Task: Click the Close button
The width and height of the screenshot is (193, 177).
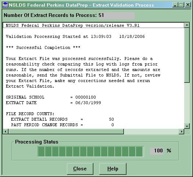Action: [80, 169]
